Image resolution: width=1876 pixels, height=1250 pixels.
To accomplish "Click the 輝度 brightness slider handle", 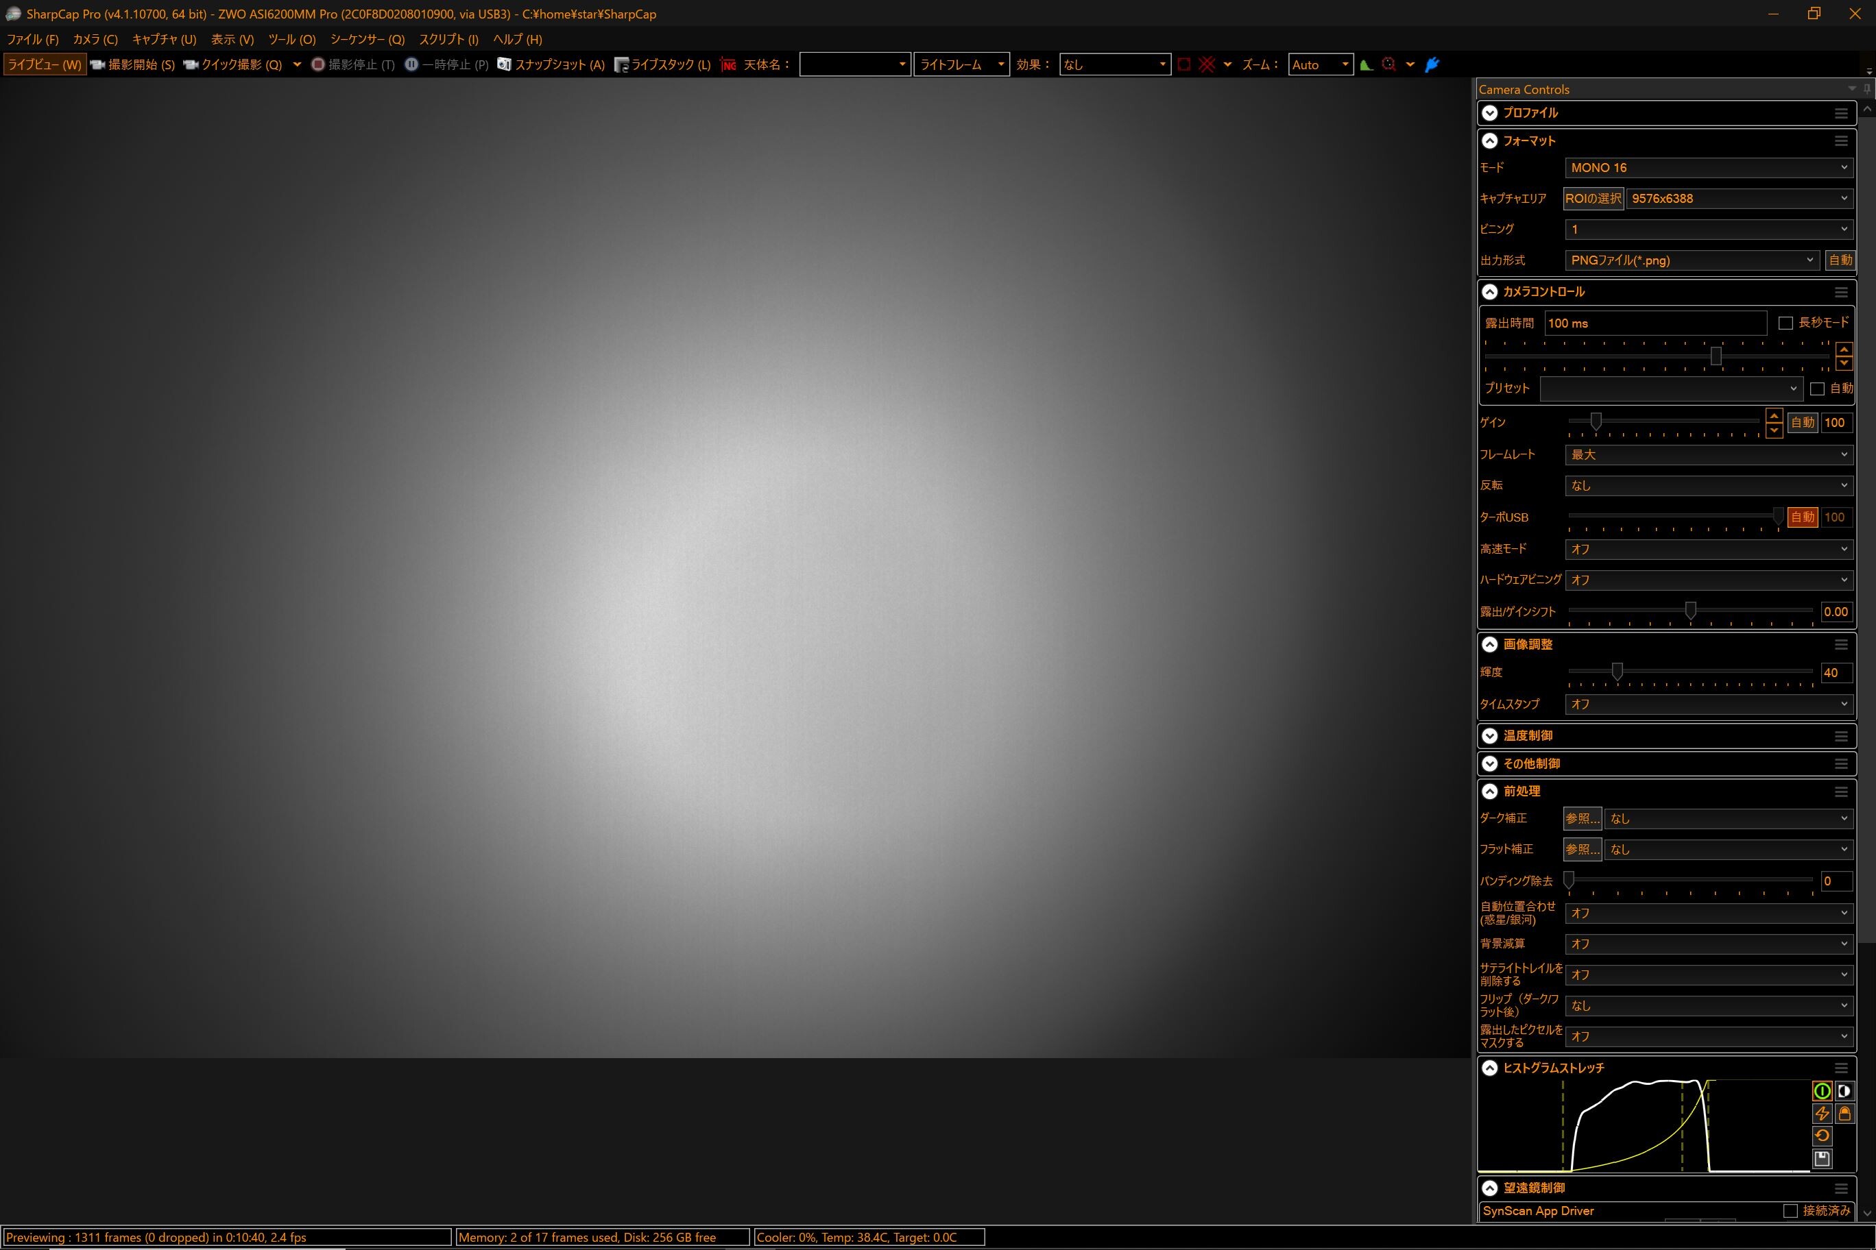I will [1617, 672].
